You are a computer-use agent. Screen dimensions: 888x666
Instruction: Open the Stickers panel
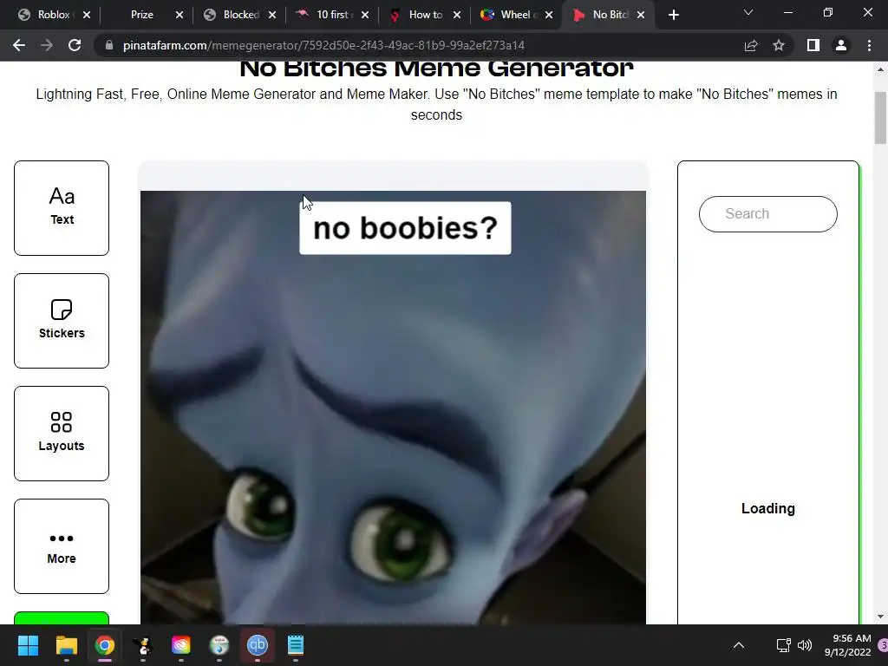coord(62,321)
